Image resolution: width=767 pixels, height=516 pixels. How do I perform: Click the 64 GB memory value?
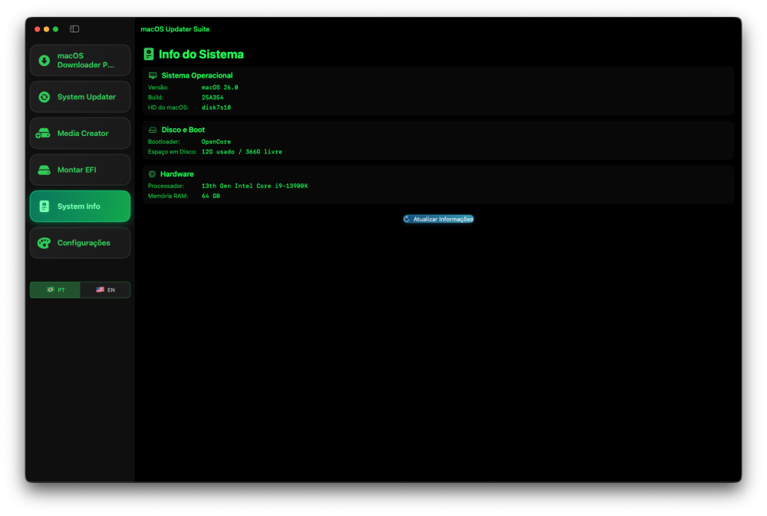point(211,196)
